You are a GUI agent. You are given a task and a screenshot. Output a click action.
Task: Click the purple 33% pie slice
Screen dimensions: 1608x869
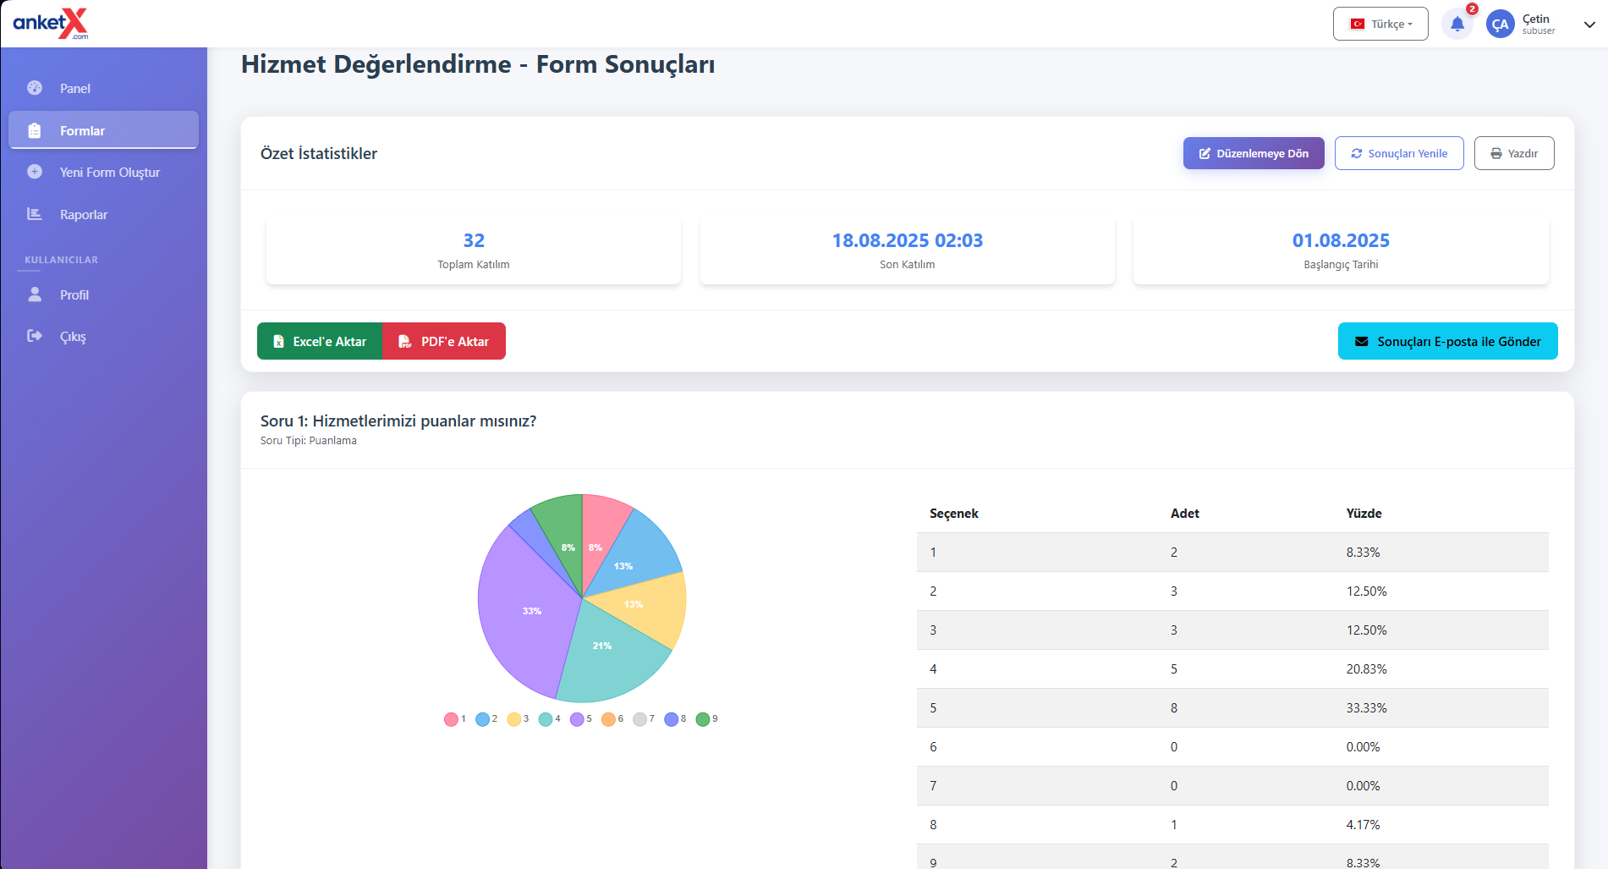[x=524, y=618]
